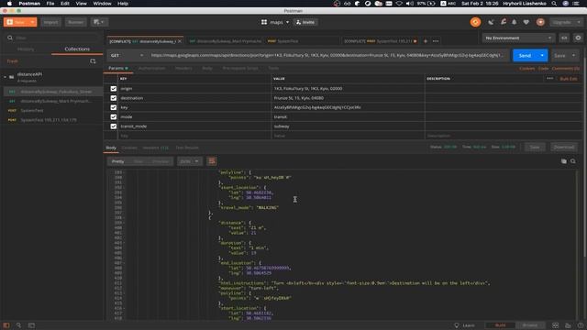Image resolution: width=587 pixels, height=330 pixels.
Task: Click the request URL input field
Action: pos(327,55)
